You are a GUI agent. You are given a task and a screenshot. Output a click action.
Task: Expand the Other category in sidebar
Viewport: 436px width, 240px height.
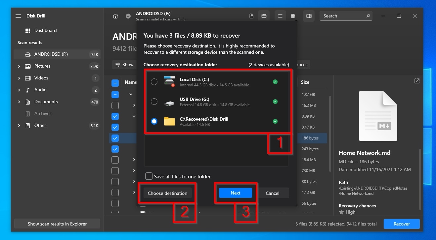point(19,126)
